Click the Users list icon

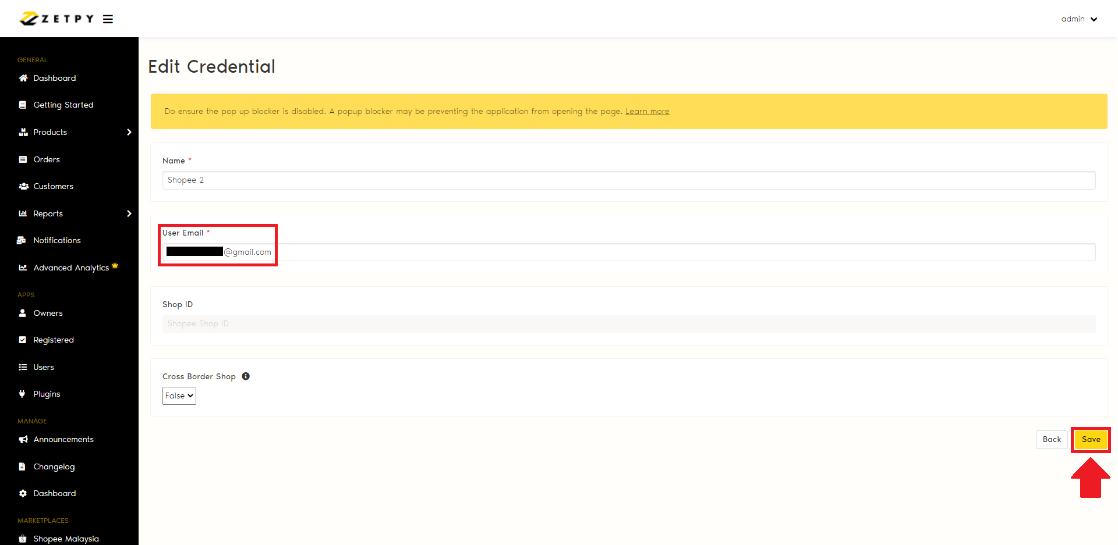tap(23, 367)
